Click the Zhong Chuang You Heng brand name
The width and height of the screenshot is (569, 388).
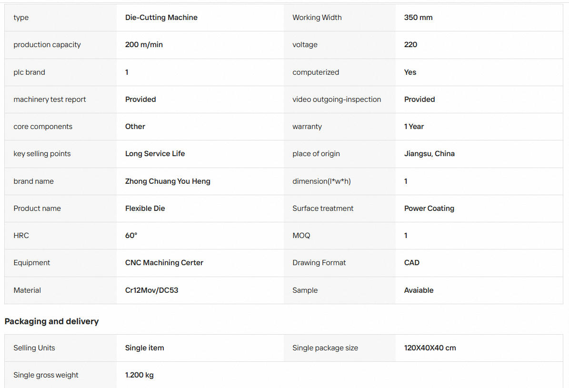(x=168, y=181)
